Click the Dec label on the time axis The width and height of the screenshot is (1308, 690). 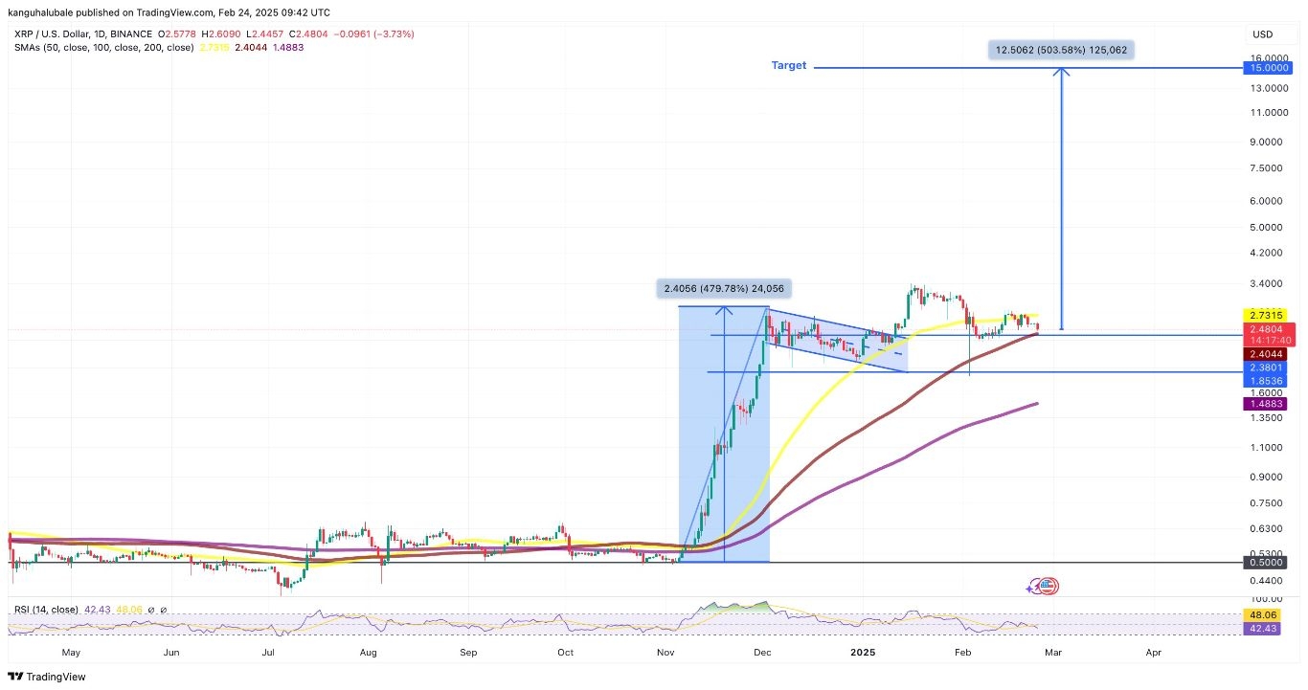tap(763, 653)
